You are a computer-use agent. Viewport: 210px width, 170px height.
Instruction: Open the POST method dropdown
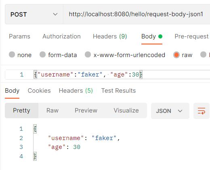(34, 14)
